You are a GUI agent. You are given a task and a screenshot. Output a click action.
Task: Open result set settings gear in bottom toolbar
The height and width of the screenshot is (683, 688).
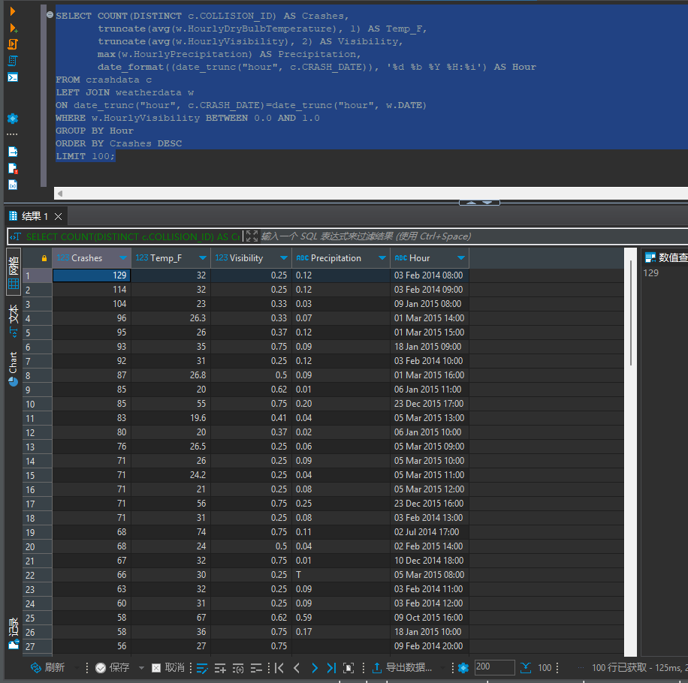463,668
